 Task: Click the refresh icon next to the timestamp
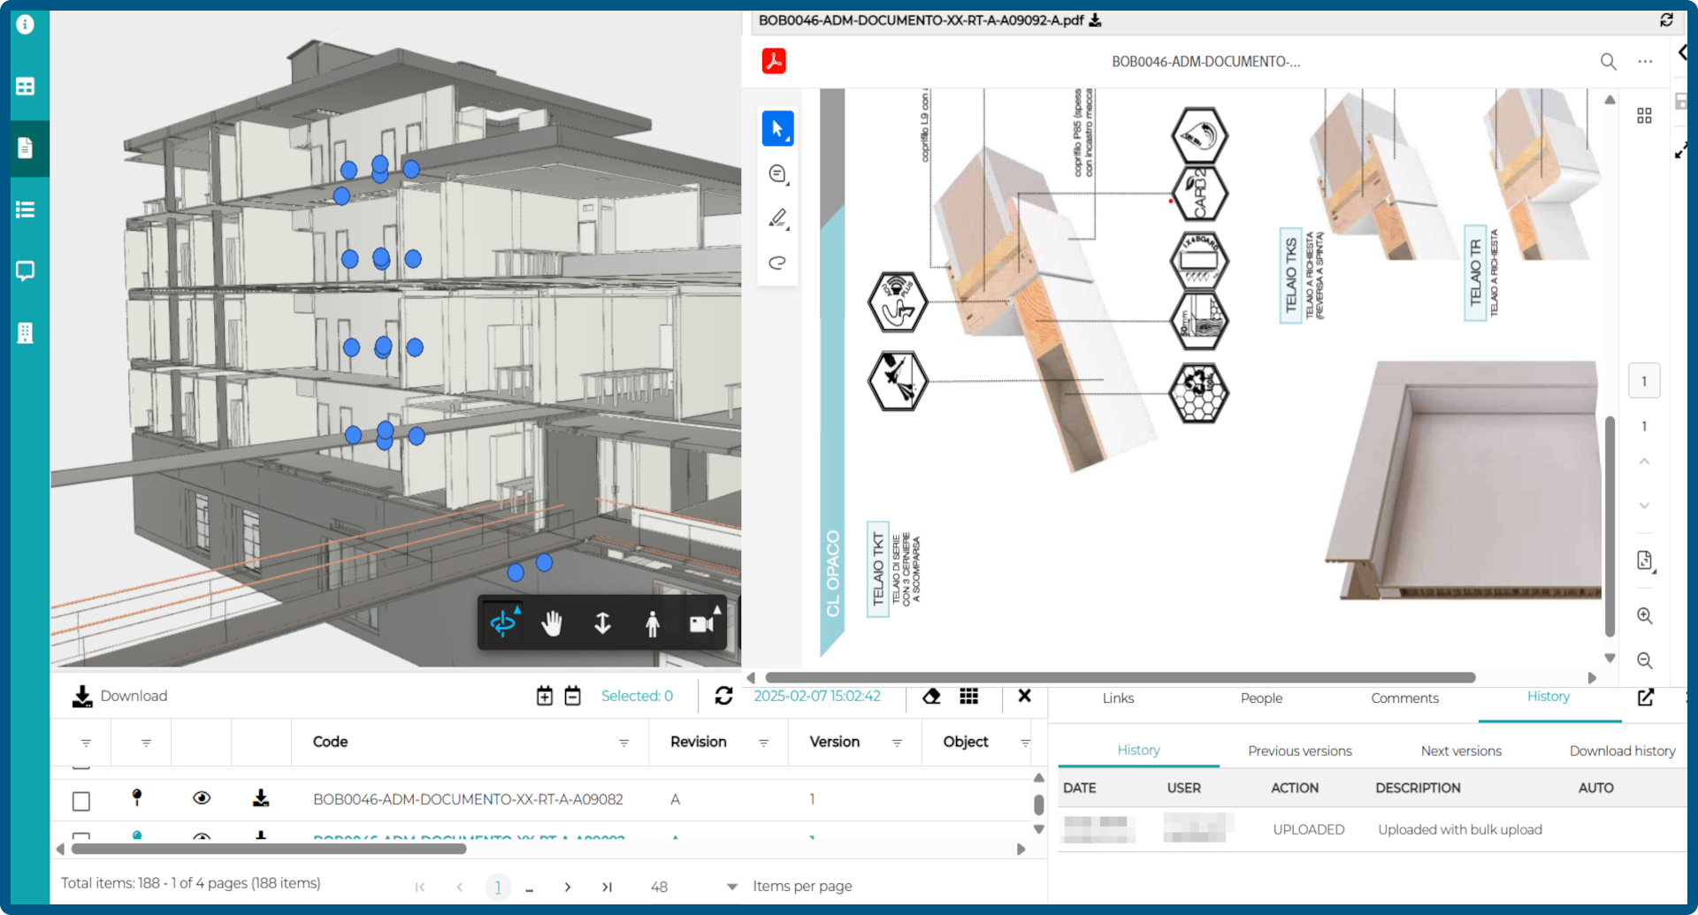click(723, 696)
